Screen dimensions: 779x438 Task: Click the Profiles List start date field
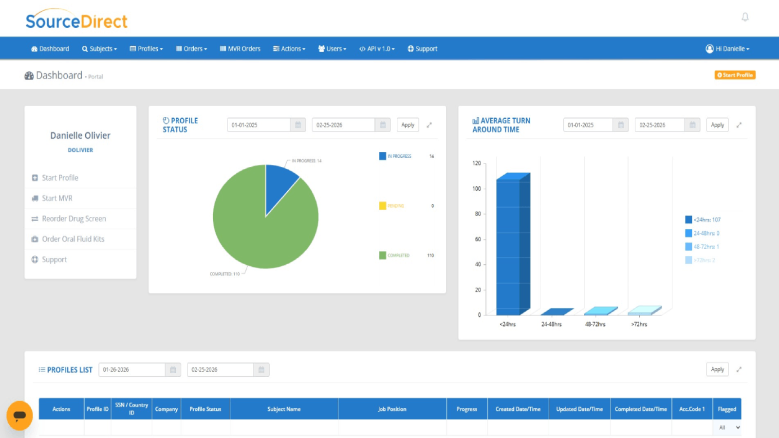click(x=131, y=369)
